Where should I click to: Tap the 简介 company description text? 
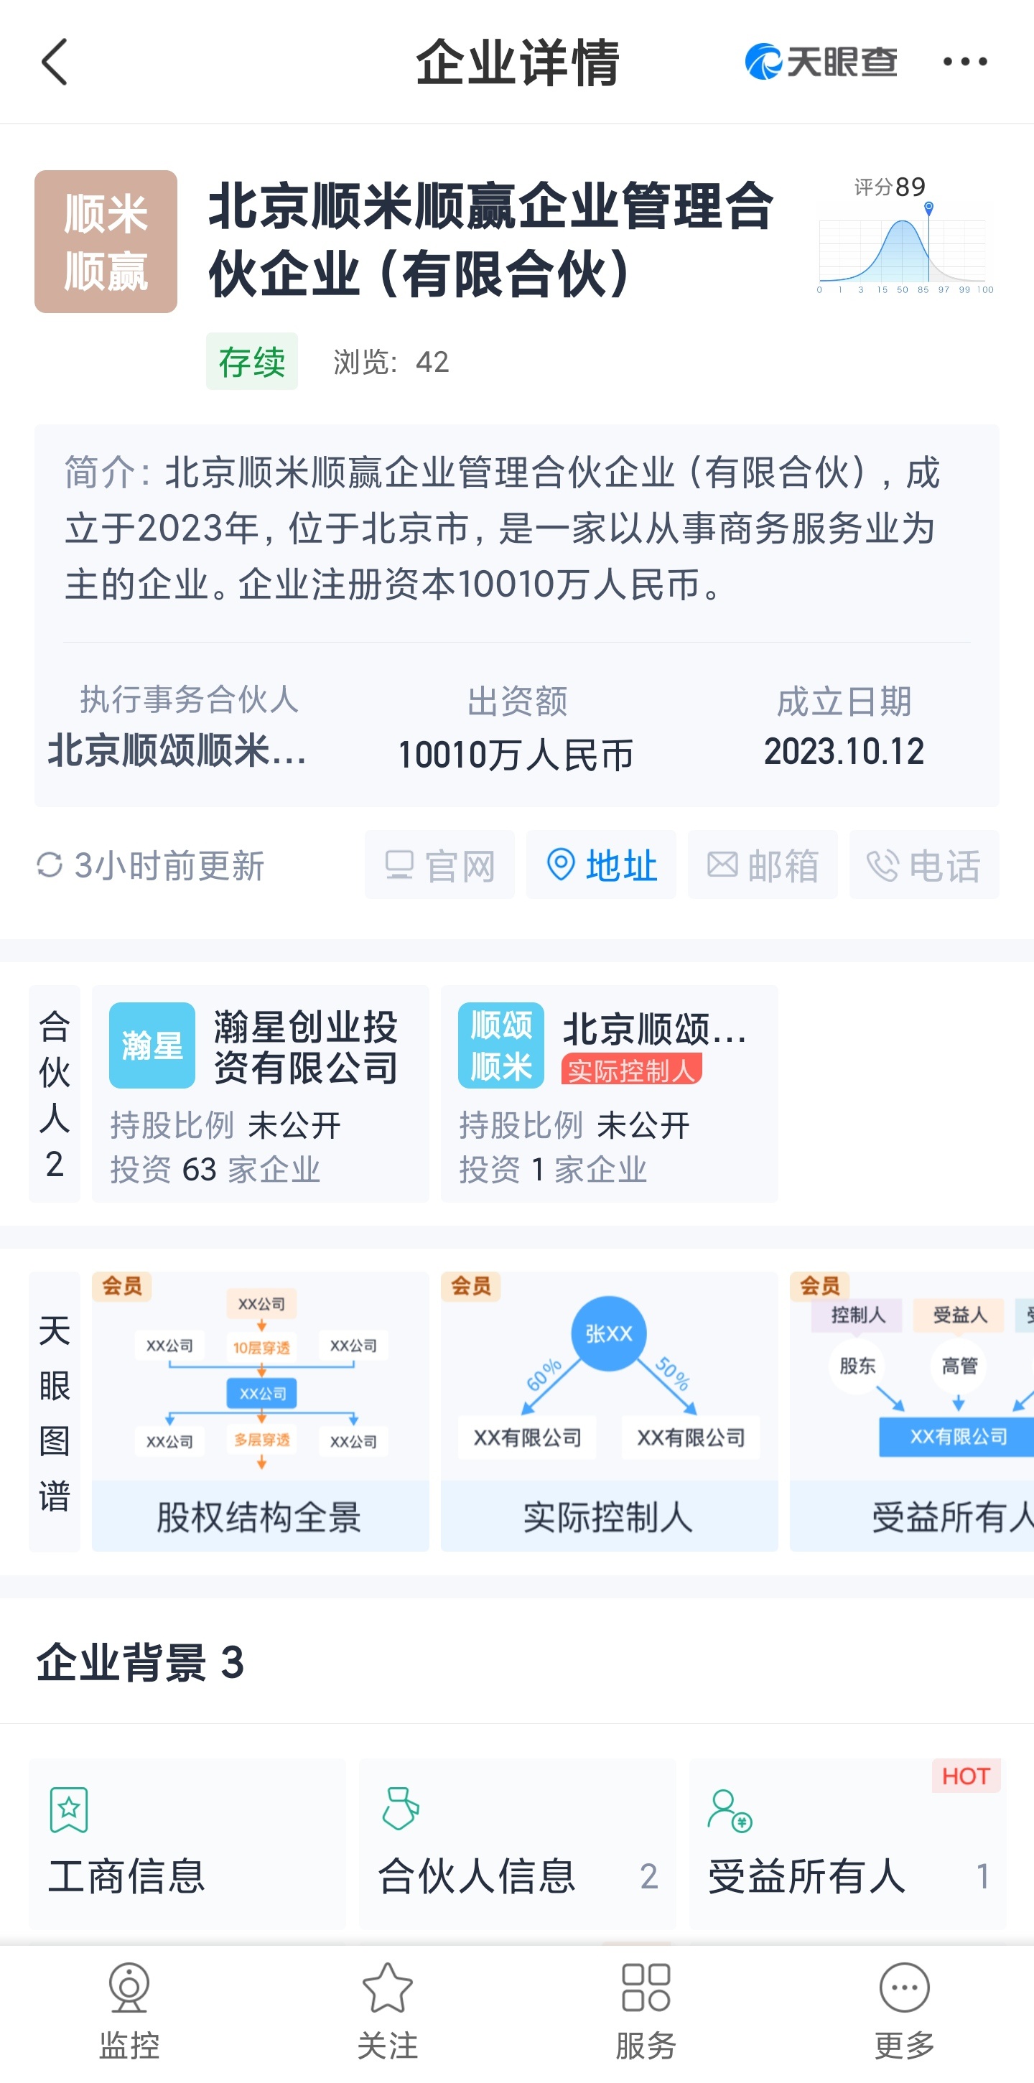pos(502,528)
